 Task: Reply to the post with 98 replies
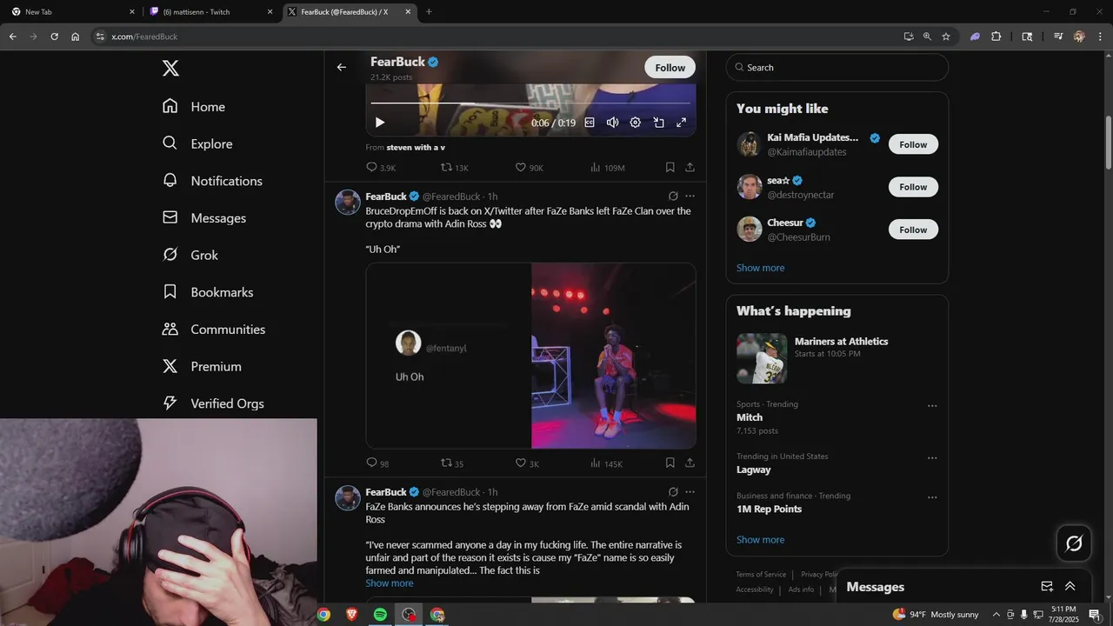(x=377, y=463)
